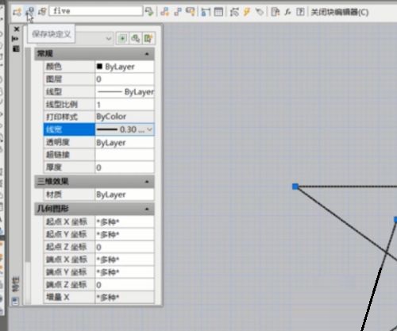Image resolution: width=397 pixels, height=331 pixels.
Task: Click the 端点 X 坐标 value
Action: tap(125, 260)
